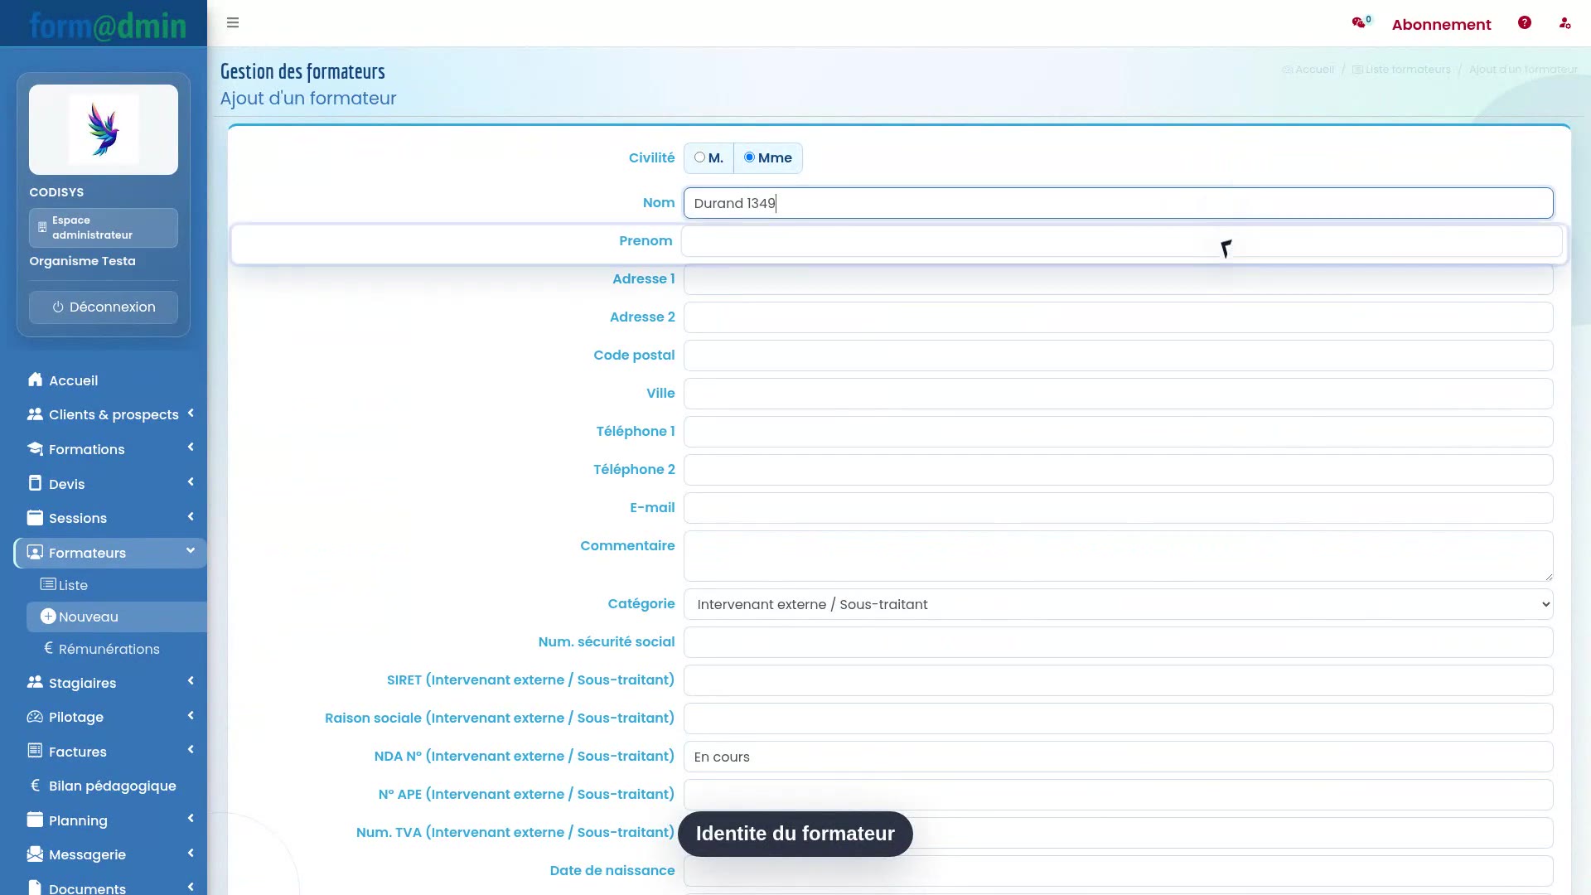Click the Nouveau plus icon
Screen dimensions: 1591x895
tap(48, 616)
